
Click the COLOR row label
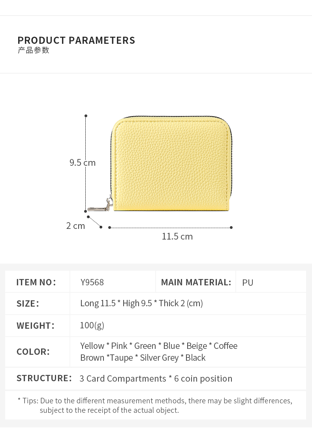[x=33, y=352]
